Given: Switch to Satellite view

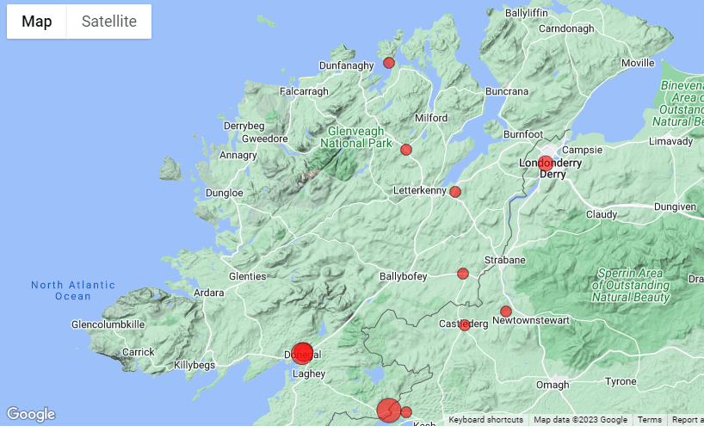Looking at the screenshot, I should click(108, 22).
